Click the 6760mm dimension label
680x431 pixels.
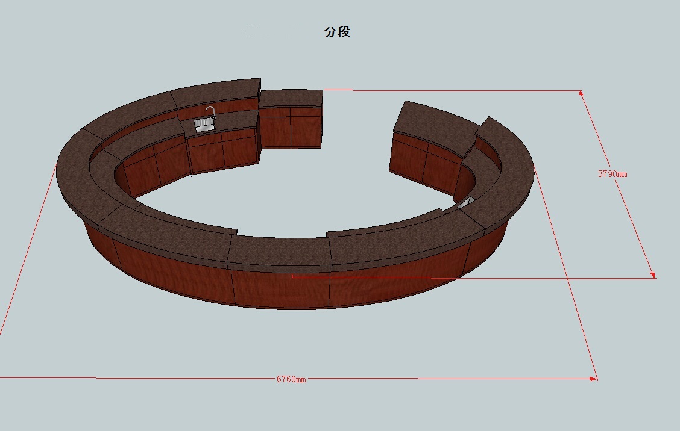click(291, 379)
